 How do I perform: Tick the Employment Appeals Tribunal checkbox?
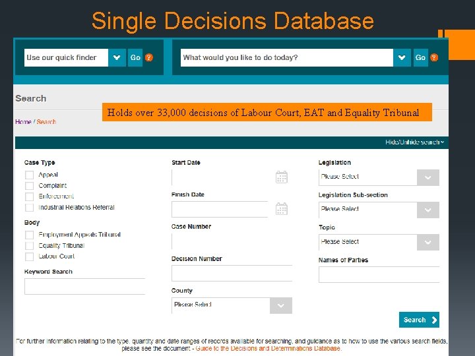point(30,235)
